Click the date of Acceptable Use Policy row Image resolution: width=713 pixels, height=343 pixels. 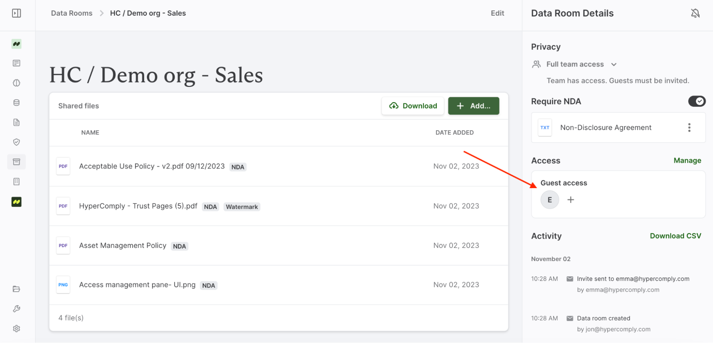[x=456, y=166]
